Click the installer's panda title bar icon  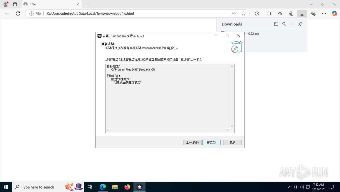[99, 36]
